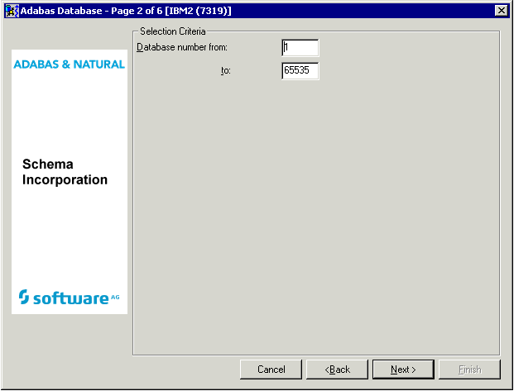Click the field containing 65535

pyautogui.click(x=300, y=71)
